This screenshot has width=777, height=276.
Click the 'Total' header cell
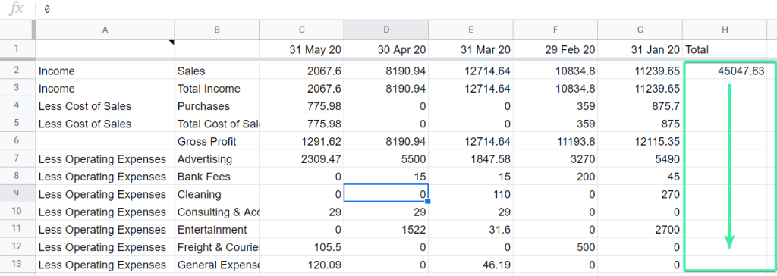point(725,49)
